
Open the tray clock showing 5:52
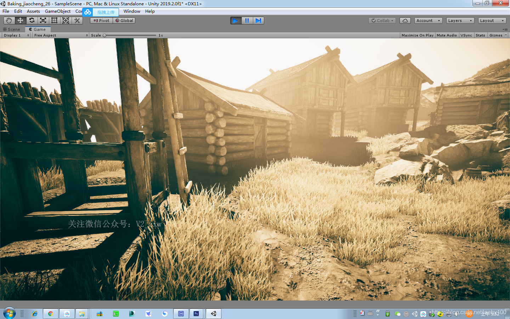[x=491, y=314]
